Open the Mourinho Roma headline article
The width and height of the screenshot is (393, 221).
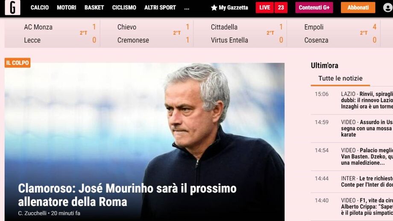(127, 195)
